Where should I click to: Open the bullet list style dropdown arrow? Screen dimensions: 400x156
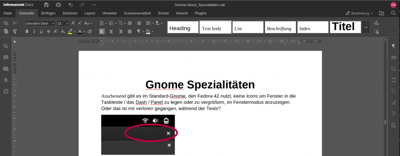(106, 23)
